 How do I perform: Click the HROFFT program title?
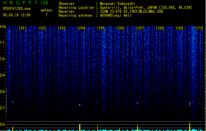pyautogui.click(x=20, y=3)
